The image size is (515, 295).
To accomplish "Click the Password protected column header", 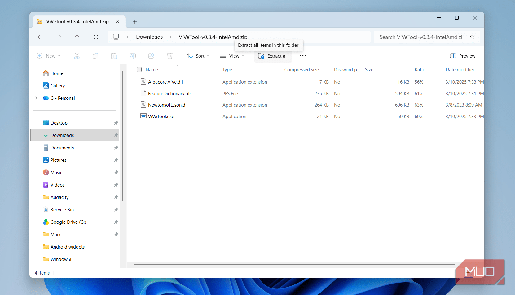I will [x=347, y=69].
